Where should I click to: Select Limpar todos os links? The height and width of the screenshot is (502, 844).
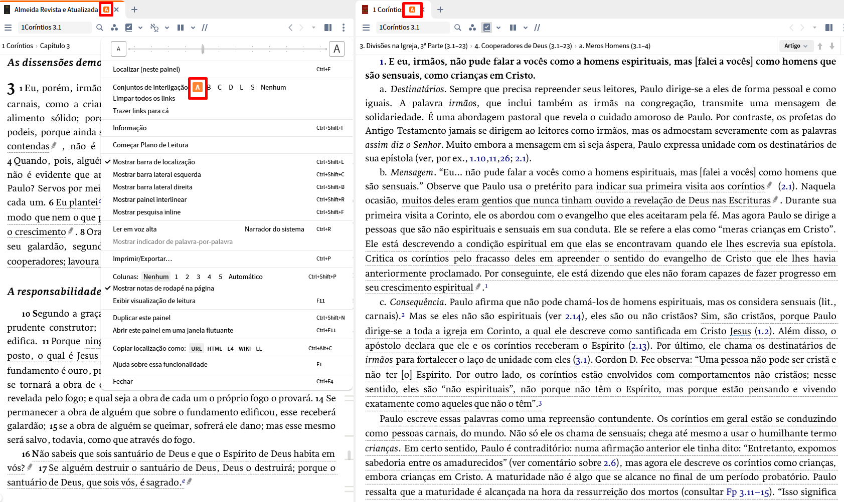(x=144, y=98)
